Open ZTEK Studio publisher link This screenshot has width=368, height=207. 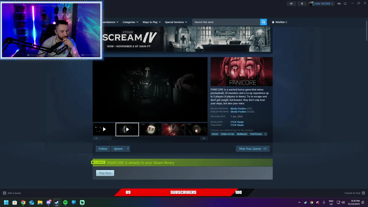[237, 125]
